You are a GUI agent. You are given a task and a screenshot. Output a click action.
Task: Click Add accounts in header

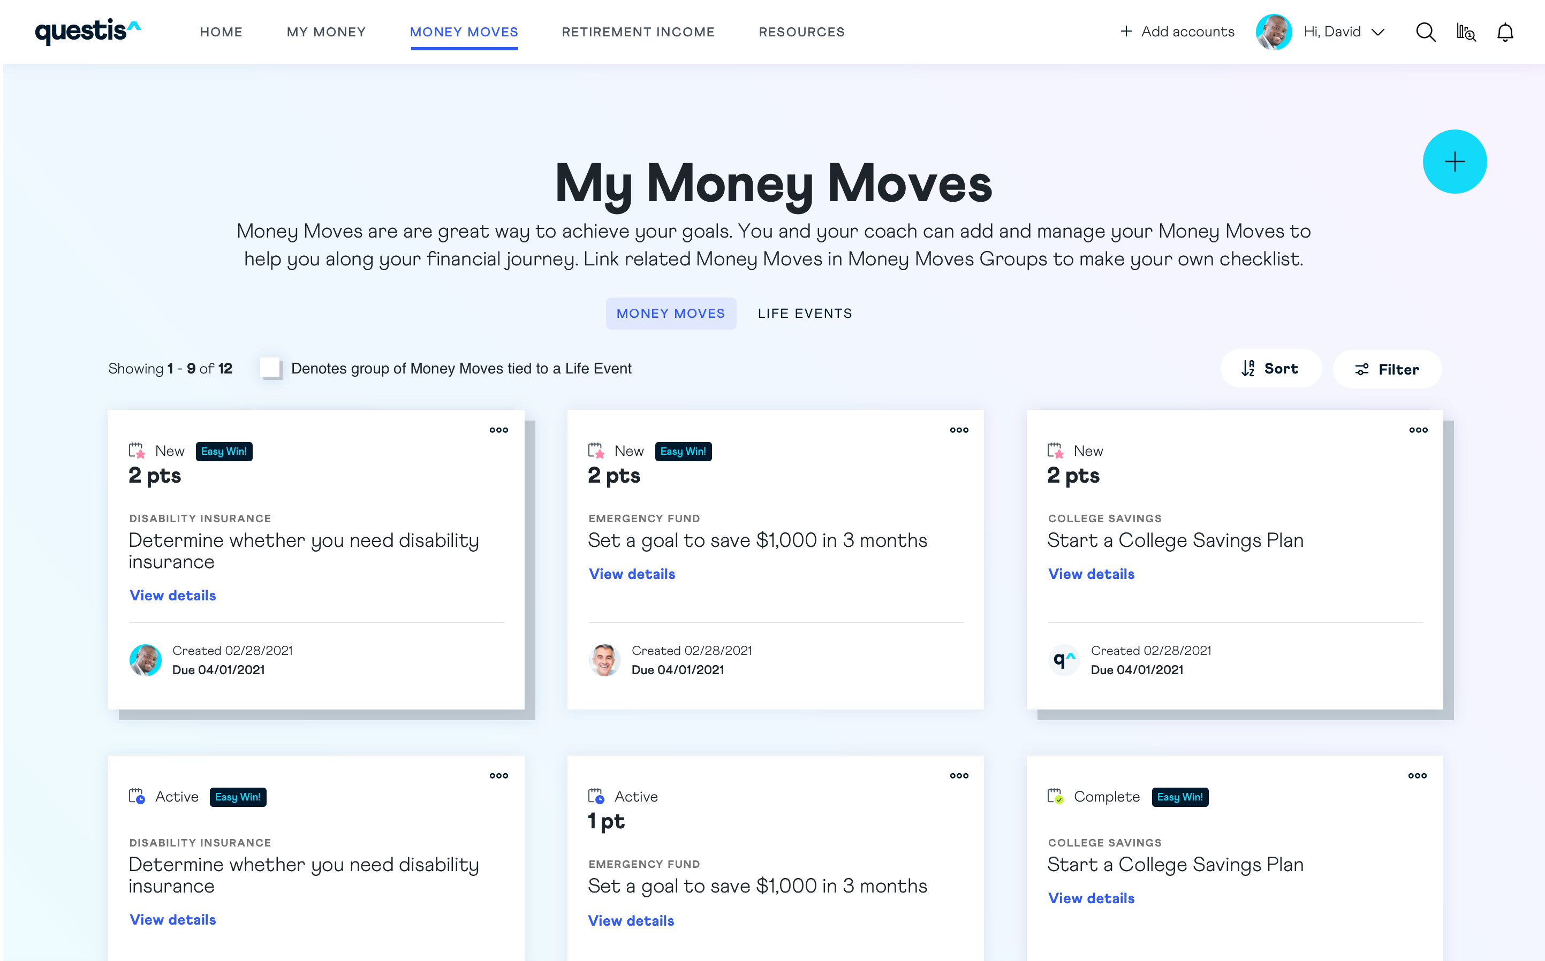1177,32
